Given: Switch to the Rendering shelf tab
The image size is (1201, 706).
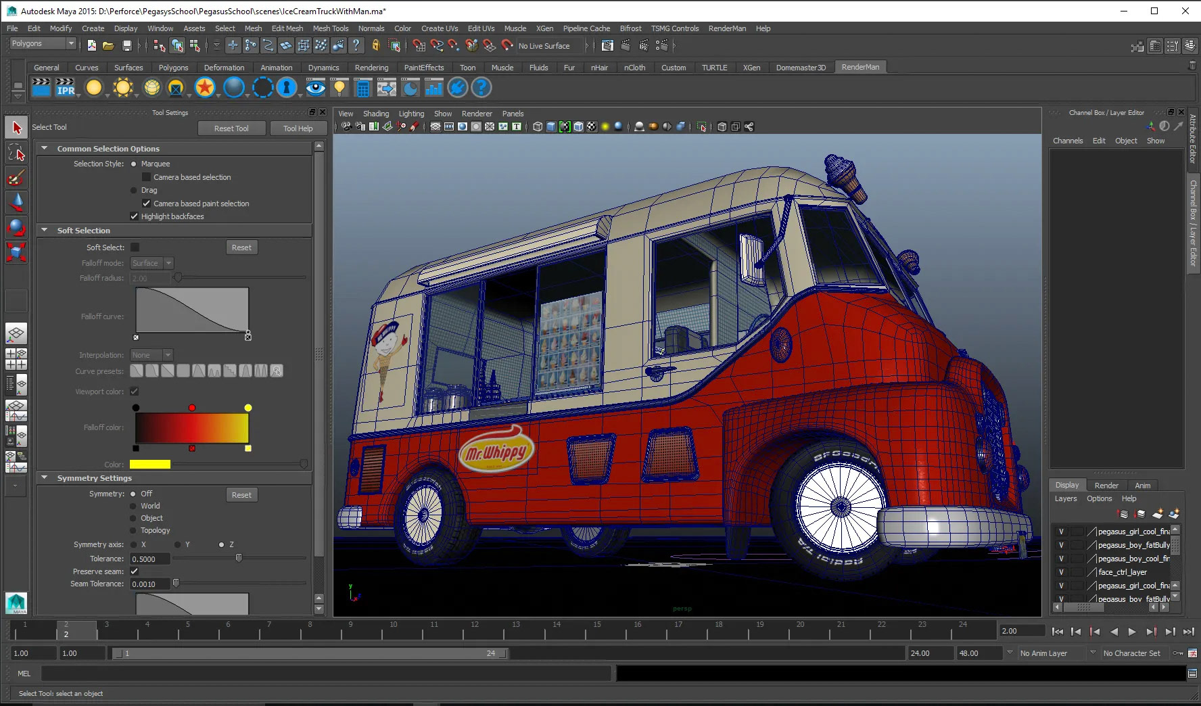Looking at the screenshot, I should tap(371, 68).
